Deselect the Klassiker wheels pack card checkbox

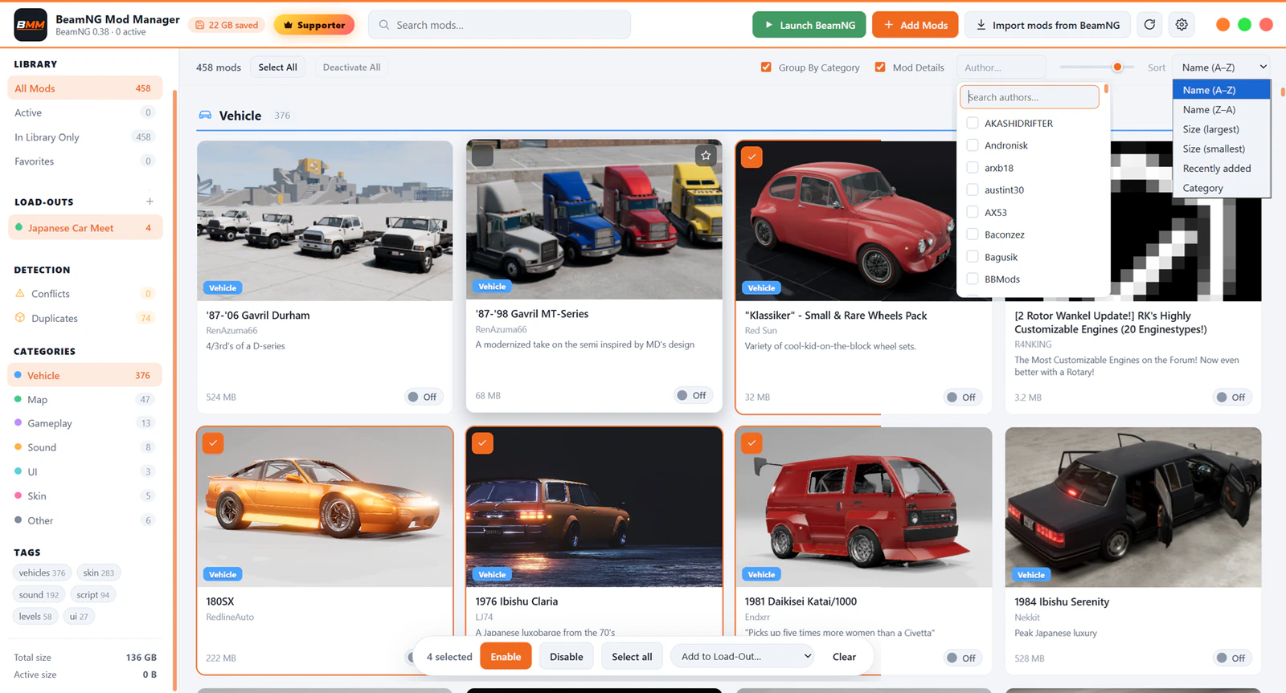point(752,157)
